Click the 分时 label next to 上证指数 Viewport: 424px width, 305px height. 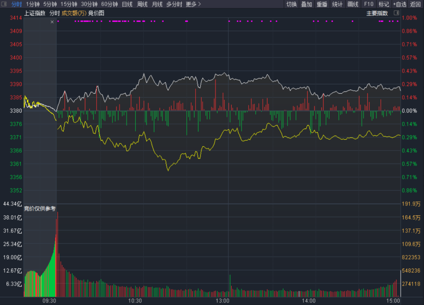coord(54,13)
